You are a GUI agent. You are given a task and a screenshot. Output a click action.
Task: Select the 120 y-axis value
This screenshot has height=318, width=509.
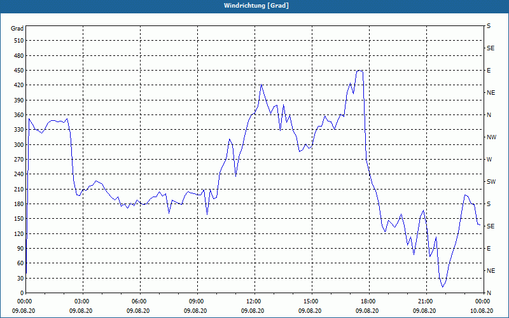point(19,233)
